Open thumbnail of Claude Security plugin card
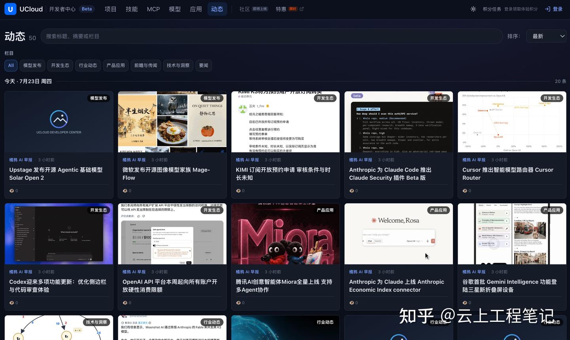The height and width of the screenshot is (340, 570). 399,122
